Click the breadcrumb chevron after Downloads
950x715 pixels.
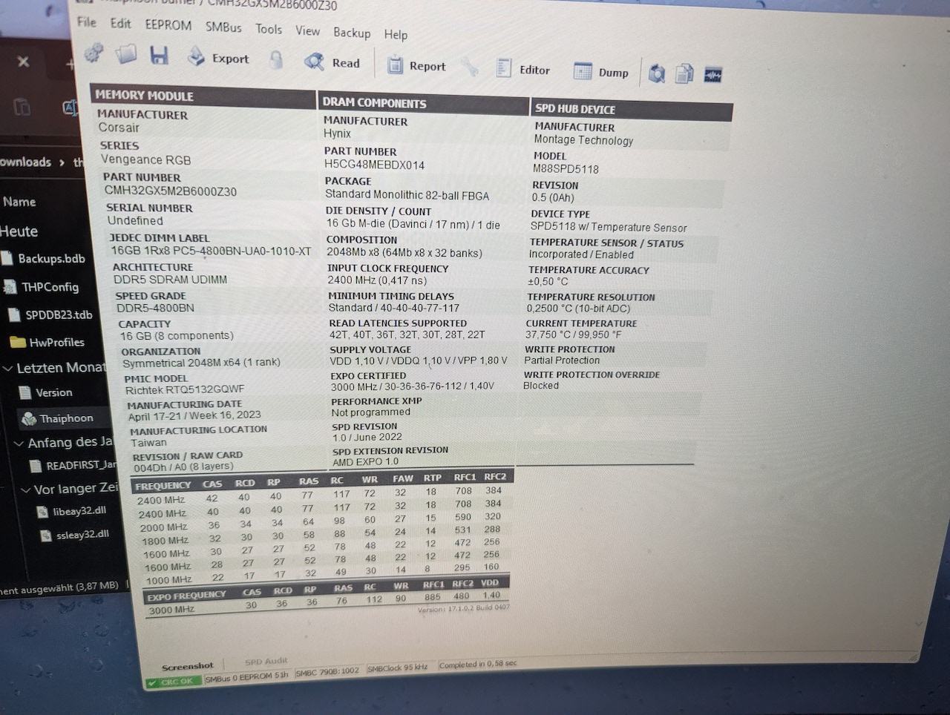coord(62,162)
